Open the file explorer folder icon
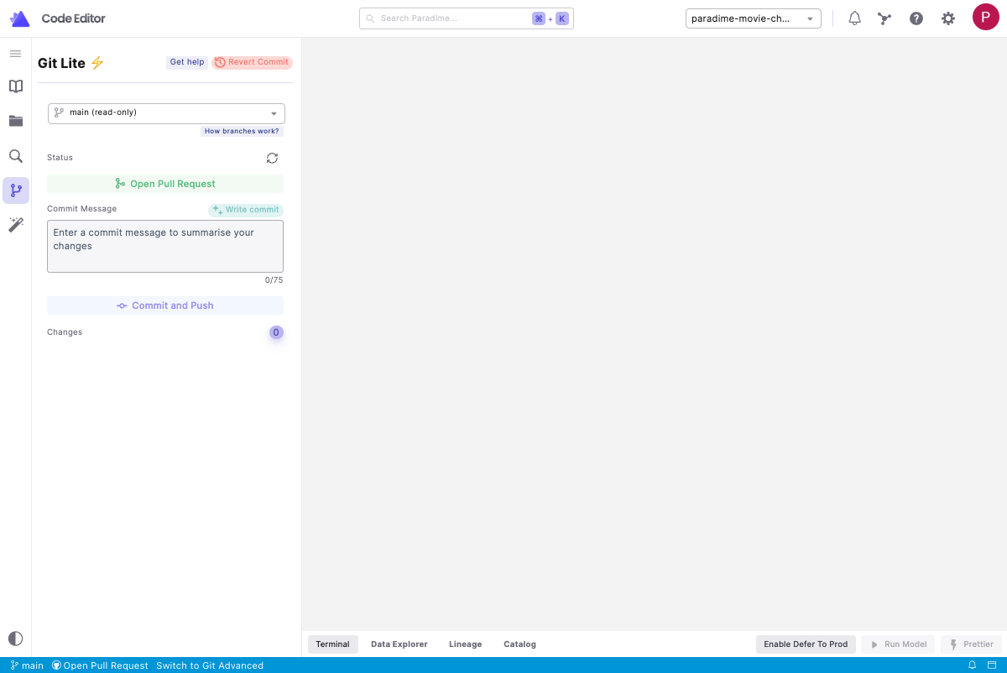 pyautogui.click(x=15, y=121)
